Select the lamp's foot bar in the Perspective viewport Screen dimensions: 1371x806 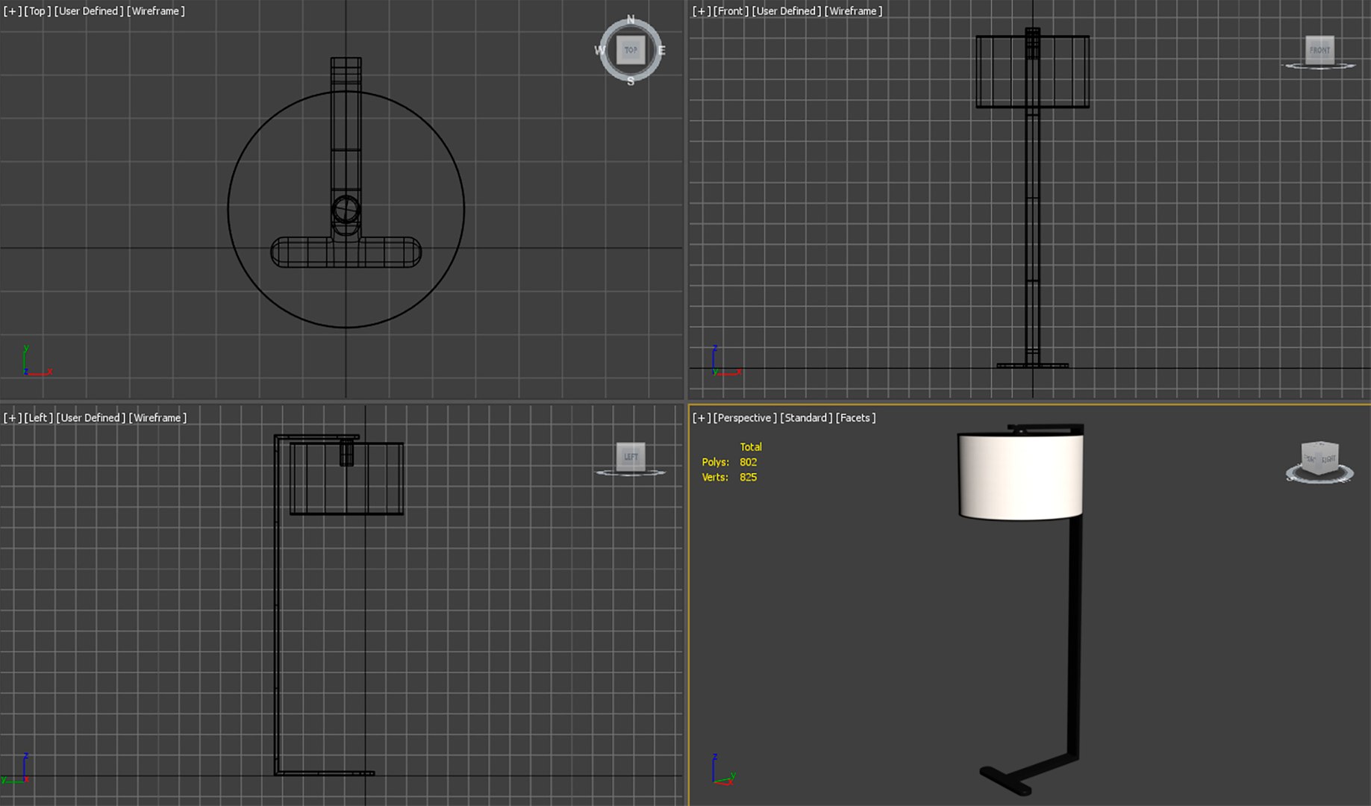pyautogui.click(x=1005, y=781)
